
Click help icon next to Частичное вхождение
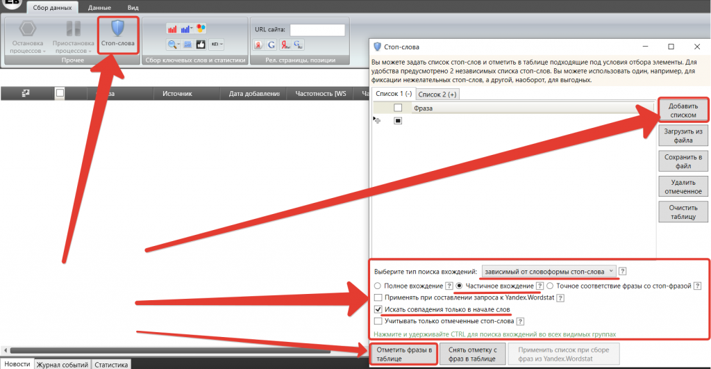point(539,286)
